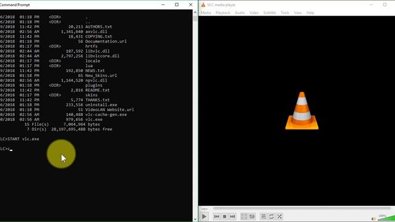Minimize the VLC media player window
The height and width of the screenshot is (222, 395).
pos(371,4)
